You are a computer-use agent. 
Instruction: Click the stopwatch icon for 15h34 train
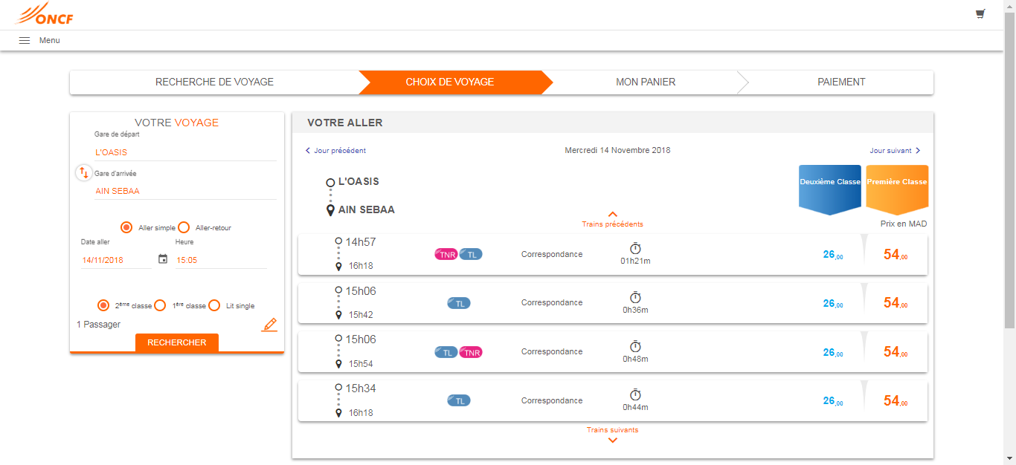point(635,394)
